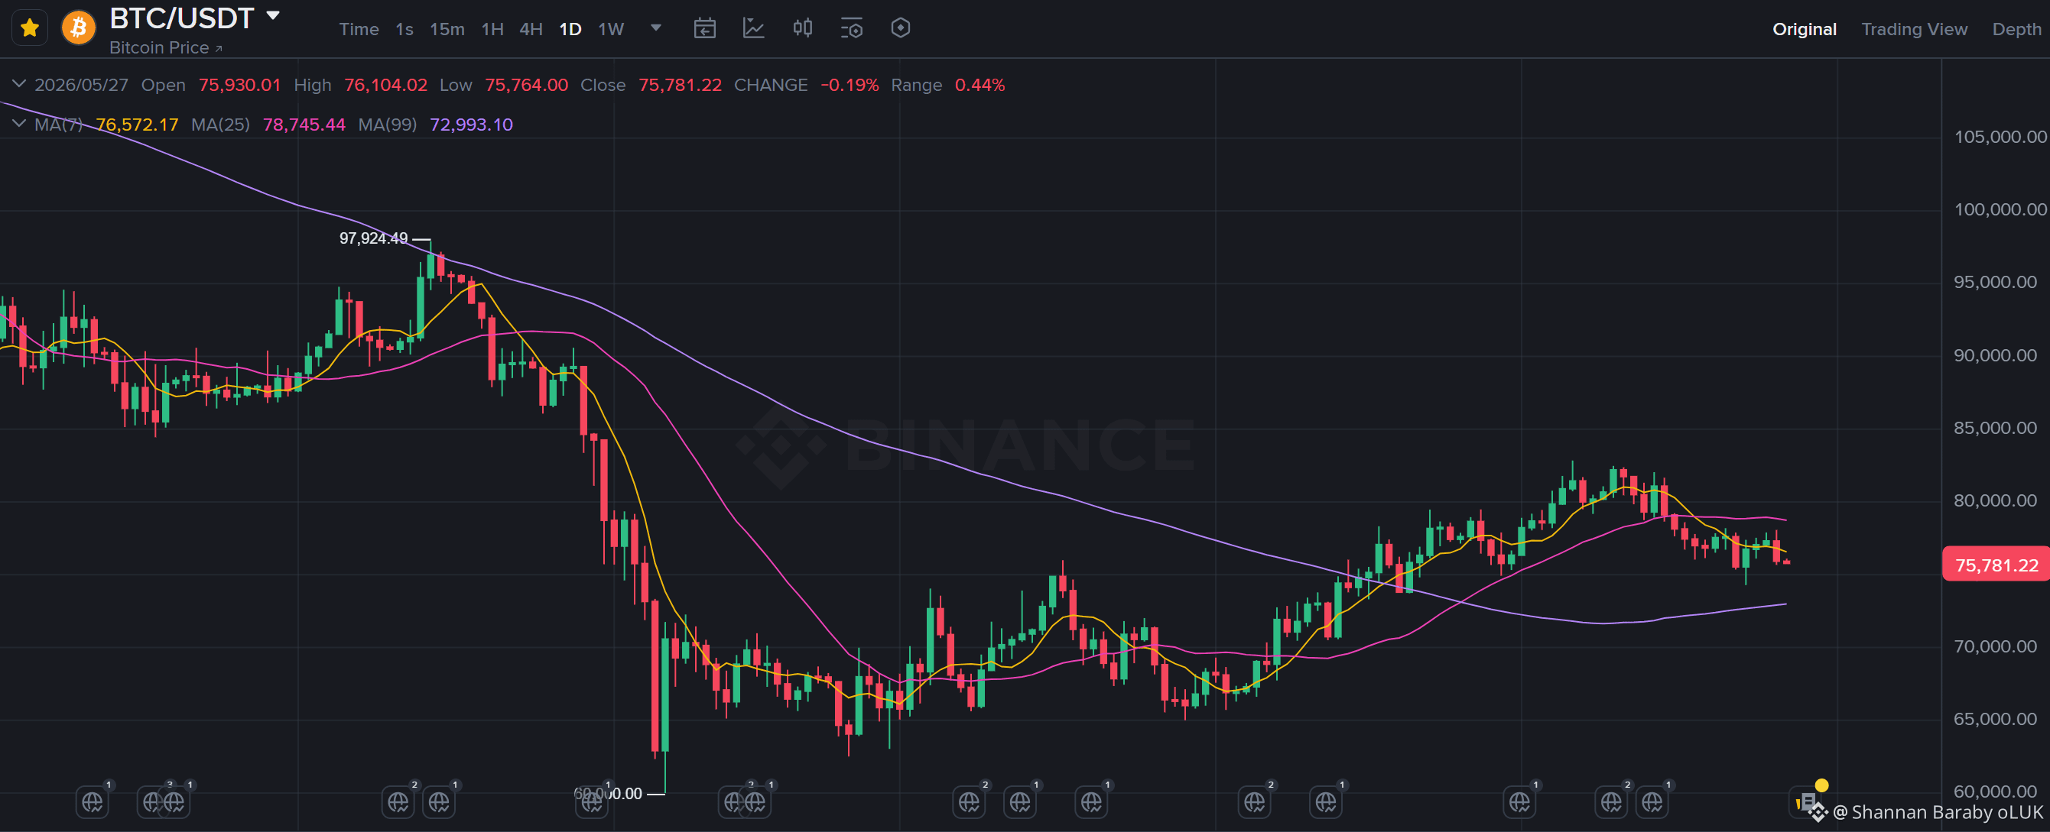The image size is (2050, 832).
Task: Open the go-to-date calendar icon
Action: 705,28
